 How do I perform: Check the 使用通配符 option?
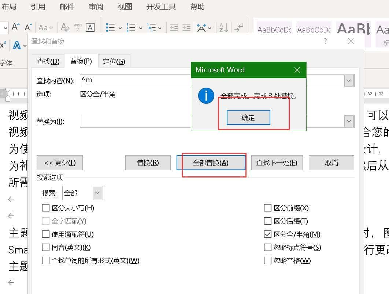tap(46, 234)
